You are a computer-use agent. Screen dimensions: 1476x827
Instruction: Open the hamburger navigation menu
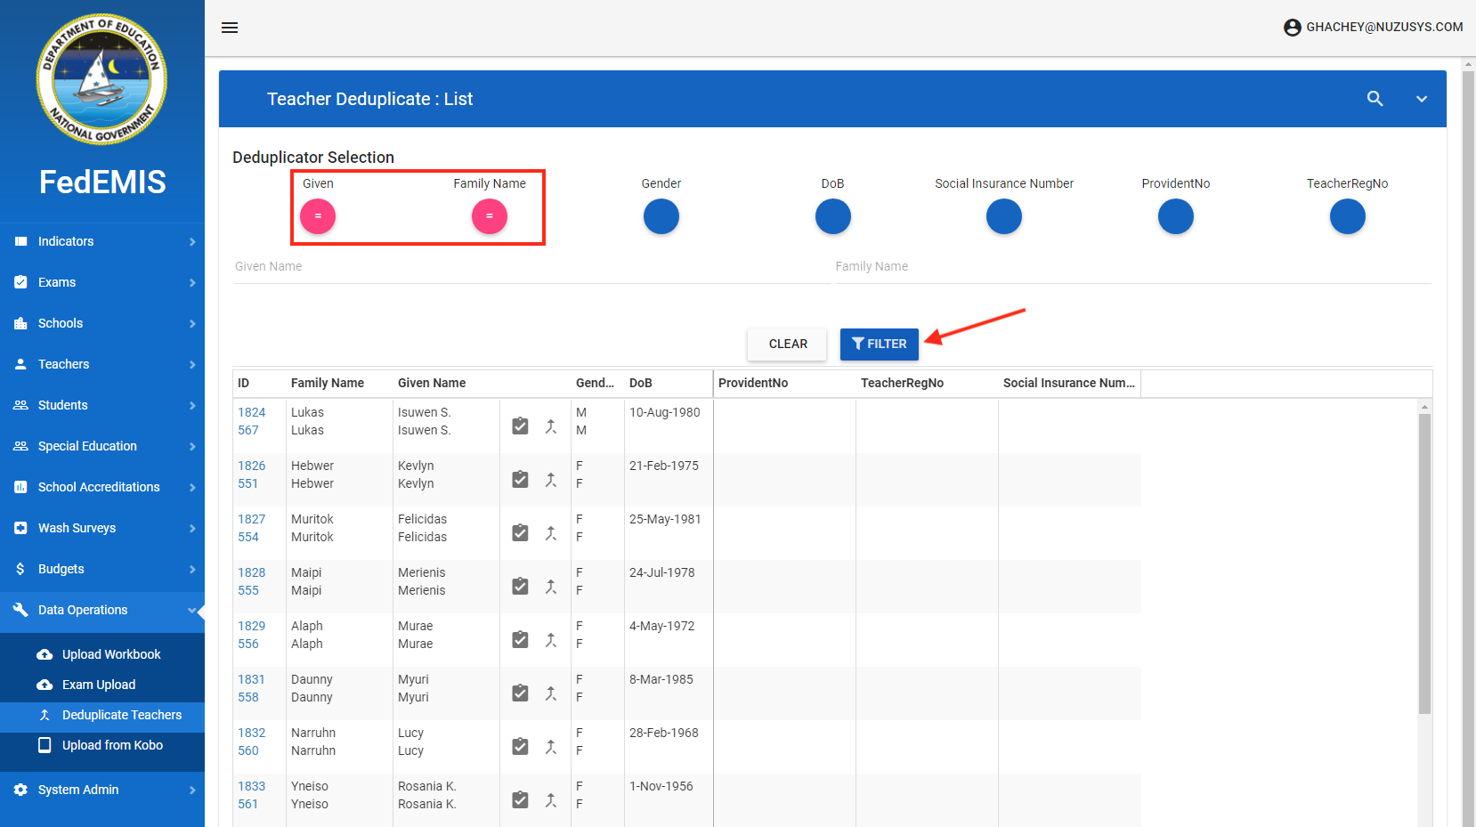[230, 28]
